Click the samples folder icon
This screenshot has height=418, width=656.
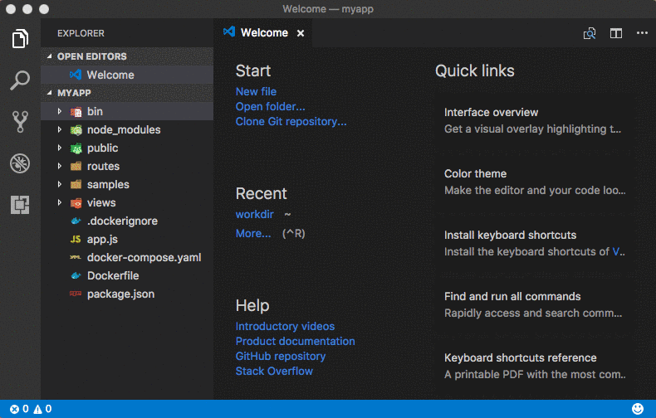[76, 185]
